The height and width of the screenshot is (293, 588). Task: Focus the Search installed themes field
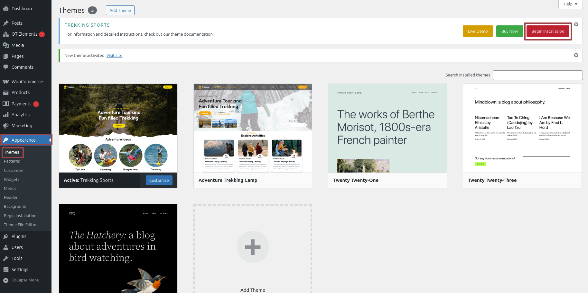pyautogui.click(x=537, y=75)
